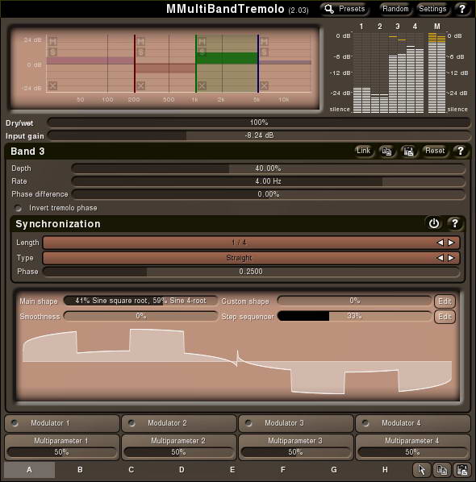The width and height of the screenshot is (476, 482).
Task: Edit the Custom shape
Action: click(x=445, y=301)
